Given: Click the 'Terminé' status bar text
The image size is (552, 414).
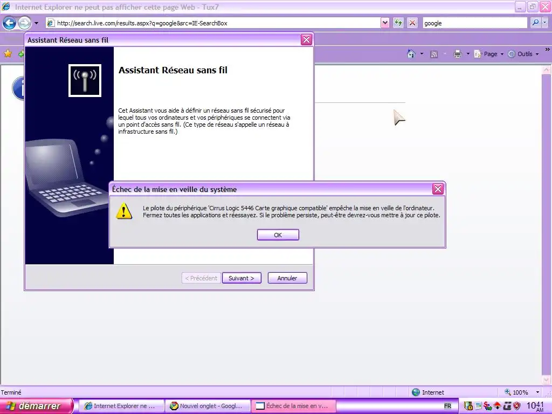Looking at the screenshot, I should [x=11, y=392].
